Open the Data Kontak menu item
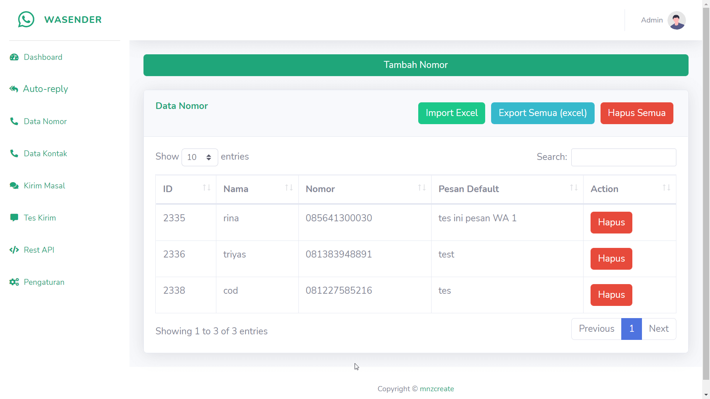The width and height of the screenshot is (710, 399). pyautogui.click(x=45, y=154)
